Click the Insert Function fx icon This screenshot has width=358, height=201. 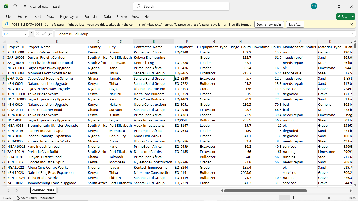click(50, 34)
